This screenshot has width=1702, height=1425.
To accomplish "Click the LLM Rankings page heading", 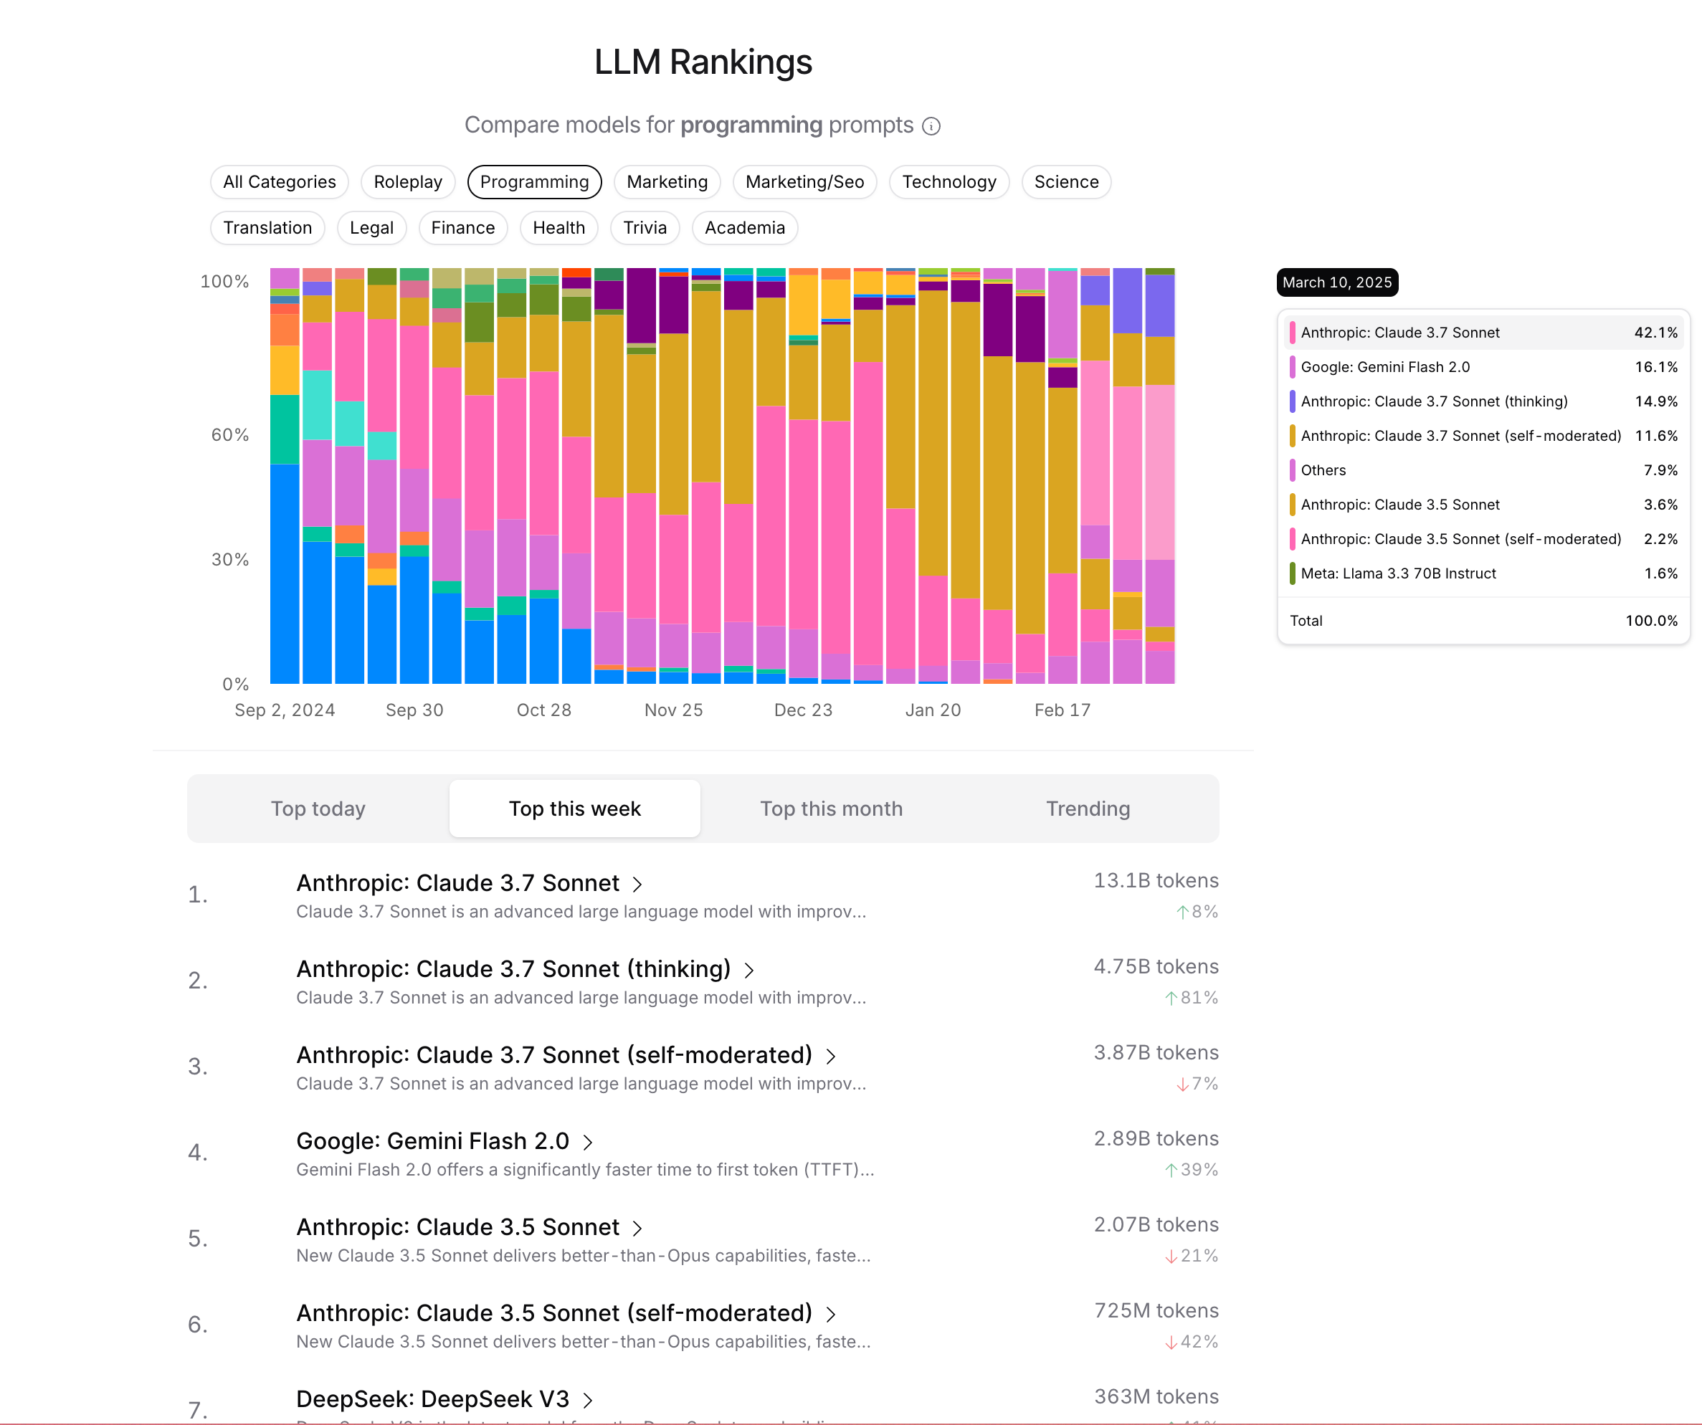I will 703,62.
